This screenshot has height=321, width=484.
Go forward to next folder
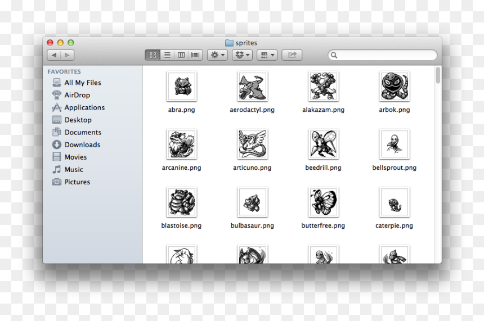pos(68,55)
